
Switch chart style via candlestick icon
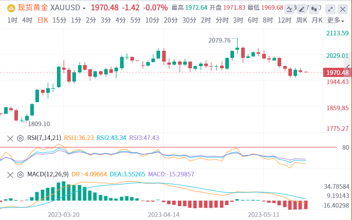tap(314, 9)
